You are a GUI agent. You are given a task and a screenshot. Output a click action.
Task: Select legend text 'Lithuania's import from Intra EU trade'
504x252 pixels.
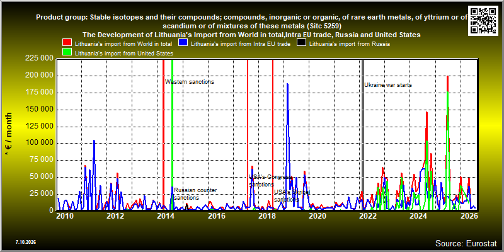tap(241, 44)
